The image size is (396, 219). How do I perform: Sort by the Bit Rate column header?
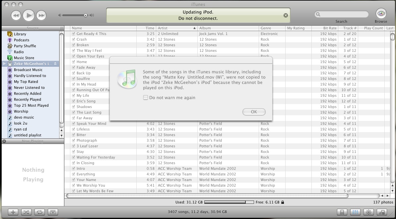tap(325, 28)
